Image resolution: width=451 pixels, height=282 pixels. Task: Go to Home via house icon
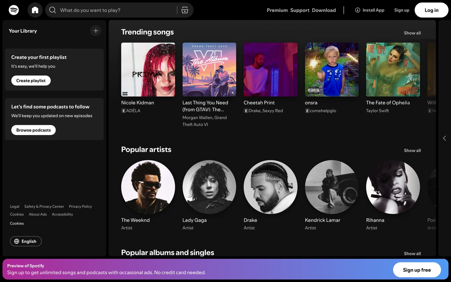[35, 10]
